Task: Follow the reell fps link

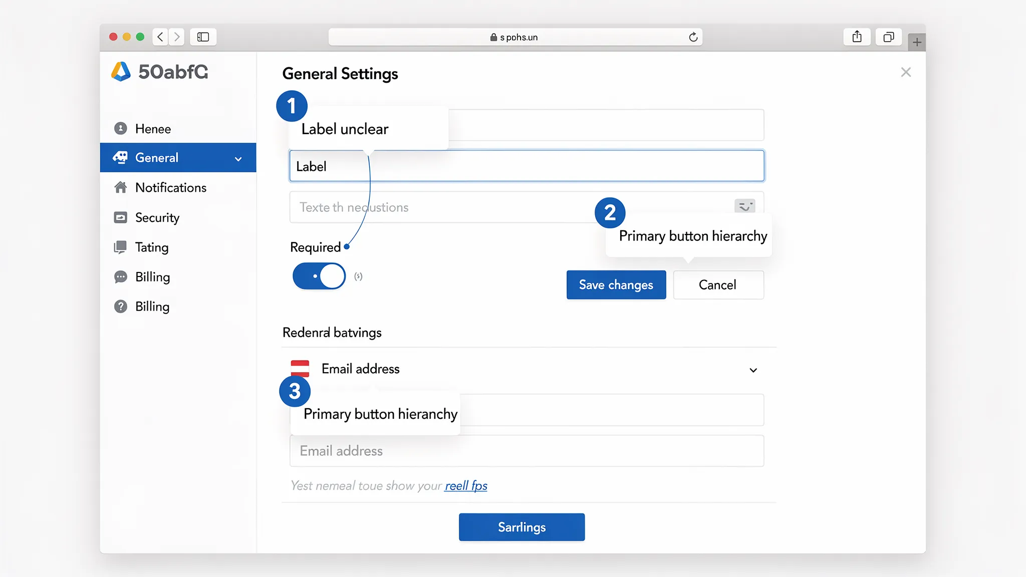Action: point(465,485)
